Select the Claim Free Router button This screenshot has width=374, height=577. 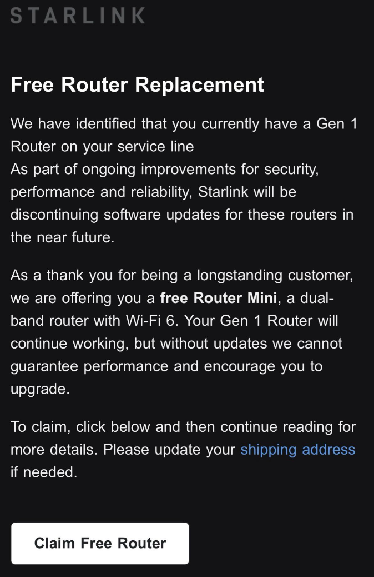click(100, 543)
